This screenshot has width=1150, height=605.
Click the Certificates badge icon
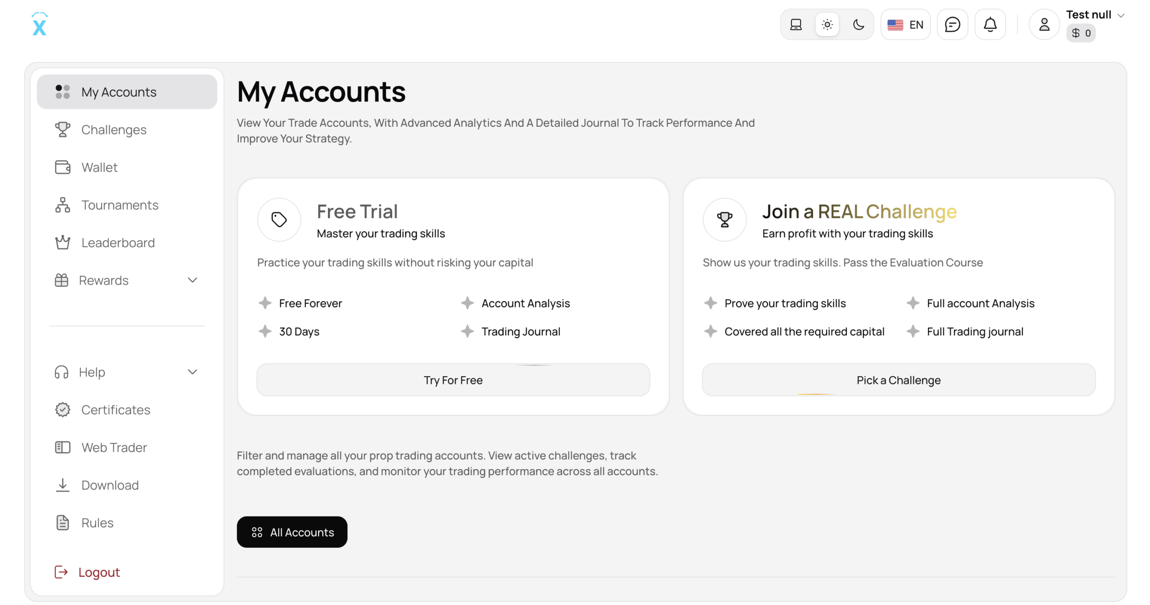(x=62, y=410)
